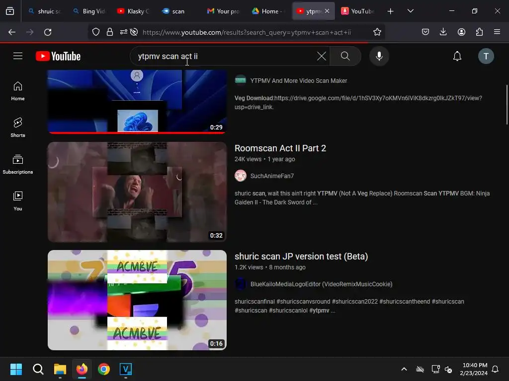Open Shorts from the sidebar

(18, 127)
